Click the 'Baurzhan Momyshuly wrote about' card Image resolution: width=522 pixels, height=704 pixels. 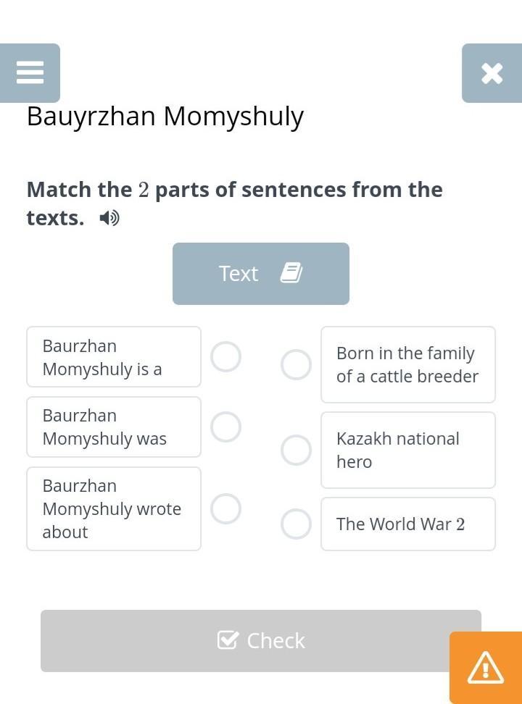(114, 509)
